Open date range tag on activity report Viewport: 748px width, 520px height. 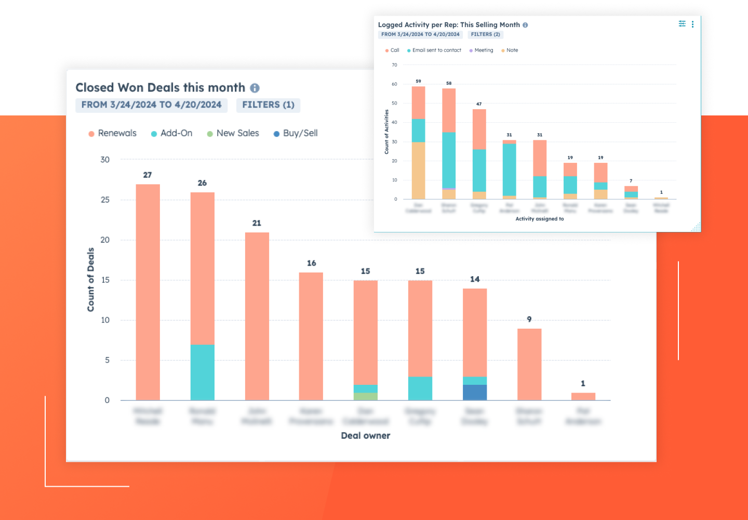coord(420,34)
